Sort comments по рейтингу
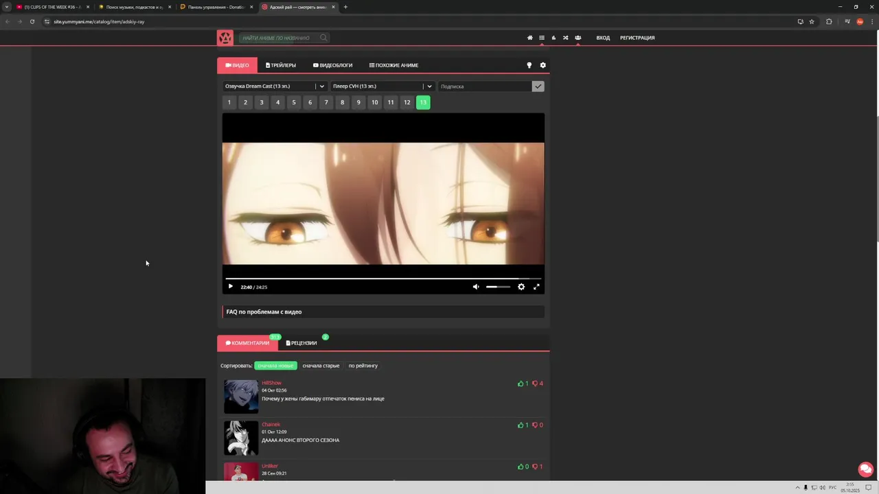This screenshot has width=879, height=494. 363,366
